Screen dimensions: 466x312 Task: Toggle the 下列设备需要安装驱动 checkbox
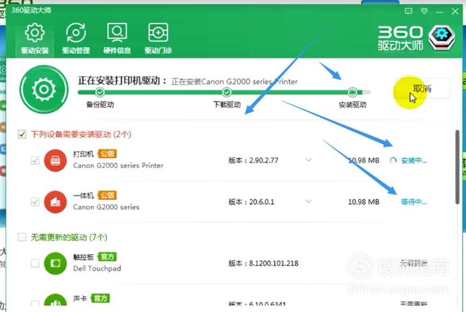(x=22, y=134)
